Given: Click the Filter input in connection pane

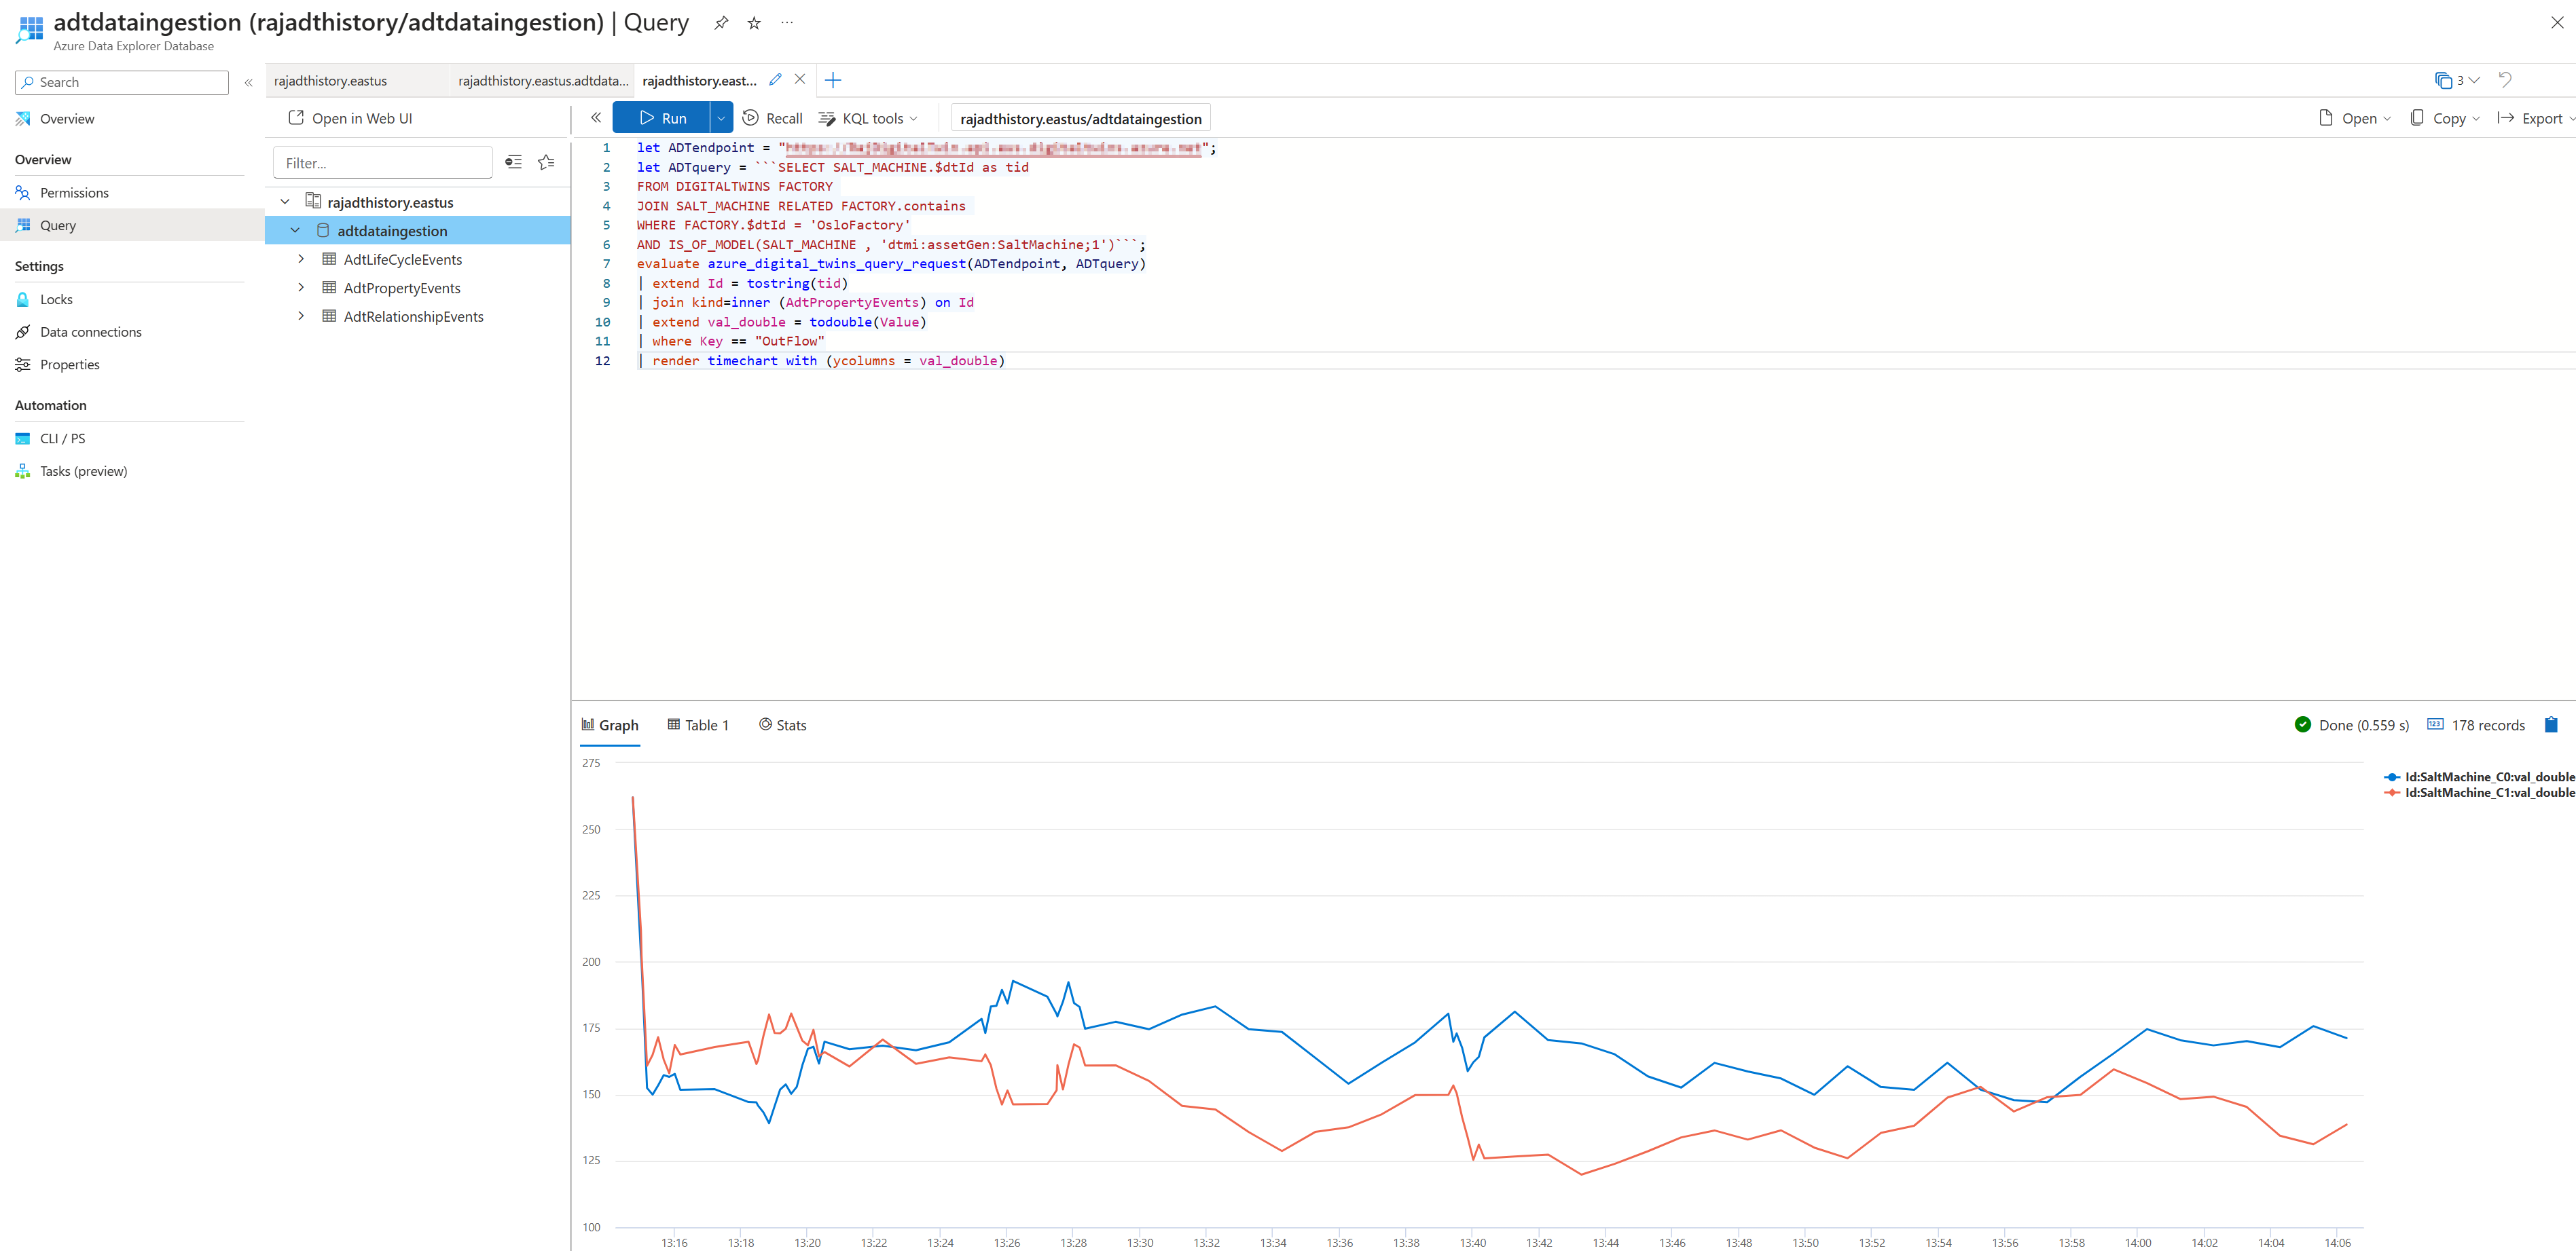Looking at the screenshot, I should 382,163.
